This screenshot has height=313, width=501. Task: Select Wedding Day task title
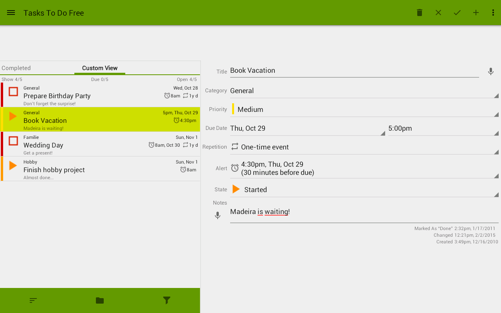click(x=43, y=145)
